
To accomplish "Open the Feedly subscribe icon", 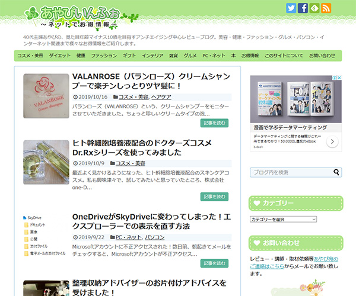I will (314, 8).
